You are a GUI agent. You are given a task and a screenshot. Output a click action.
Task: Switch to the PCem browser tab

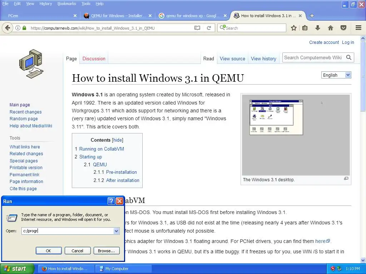tap(40, 16)
